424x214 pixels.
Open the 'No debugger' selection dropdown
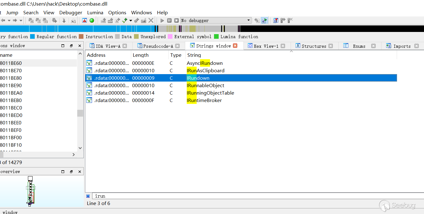(x=216, y=20)
